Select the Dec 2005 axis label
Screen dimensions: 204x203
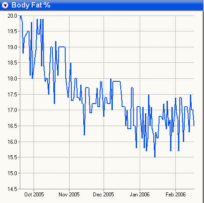point(104,195)
